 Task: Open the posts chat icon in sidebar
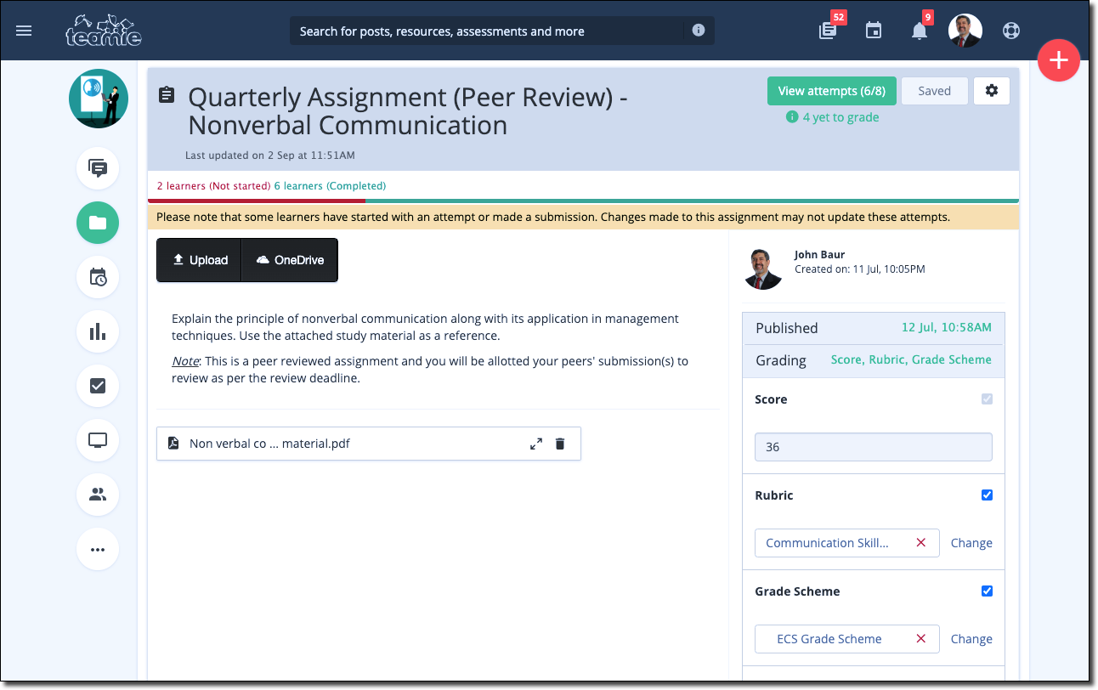coord(98,168)
